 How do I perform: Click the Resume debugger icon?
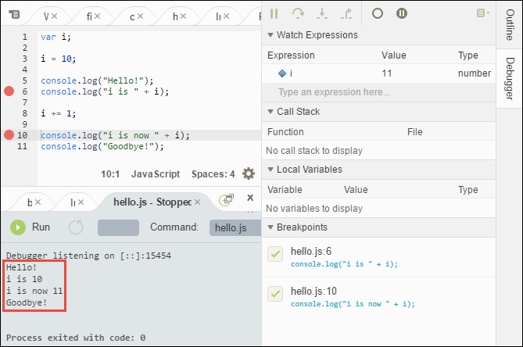coord(274,13)
